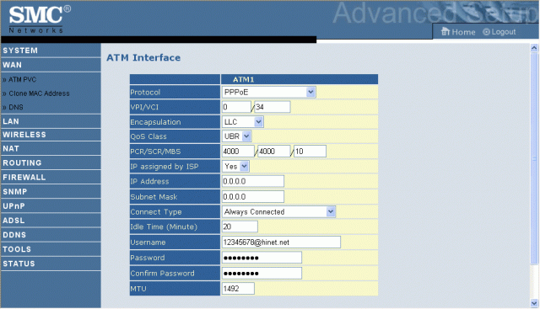Expand the Protocol PPPoE dropdown
The image size is (540, 309).
point(268,92)
